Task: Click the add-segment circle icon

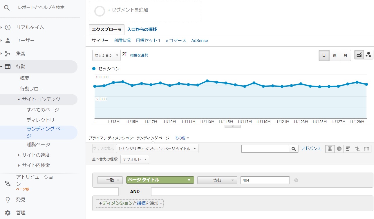Action: click(100, 11)
